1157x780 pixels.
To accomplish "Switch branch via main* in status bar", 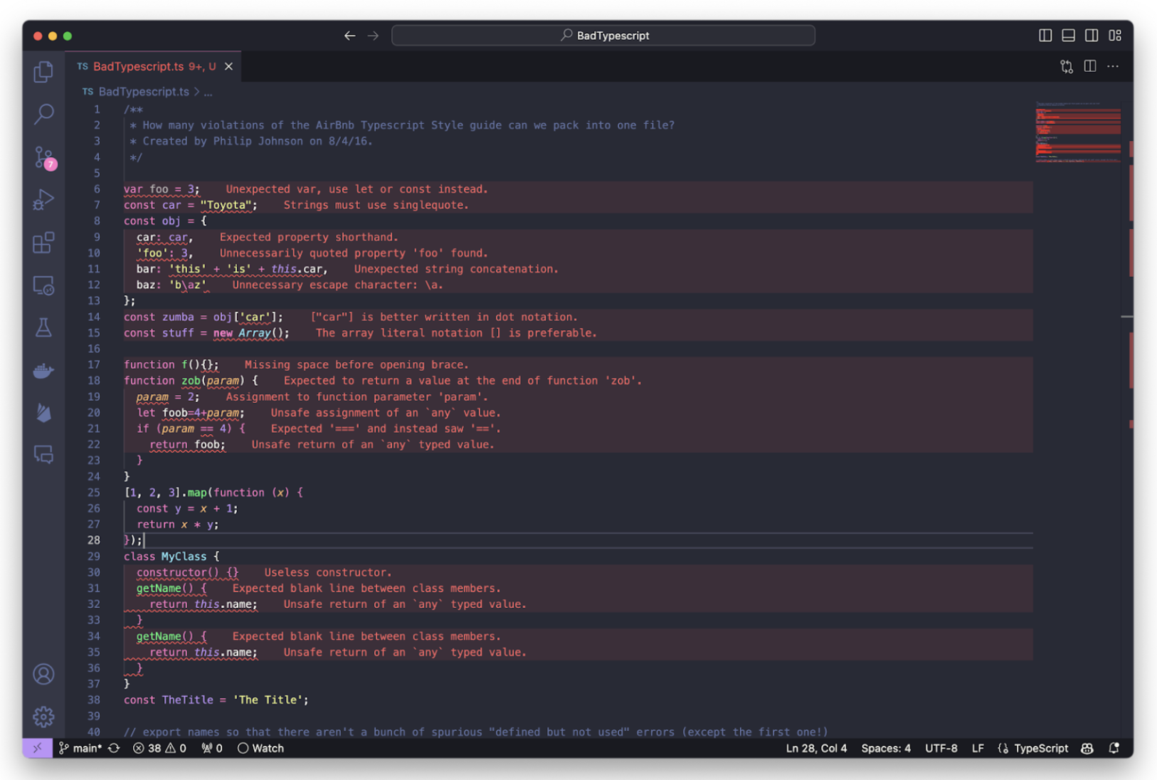I will pyautogui.click(x=80, y=748).
